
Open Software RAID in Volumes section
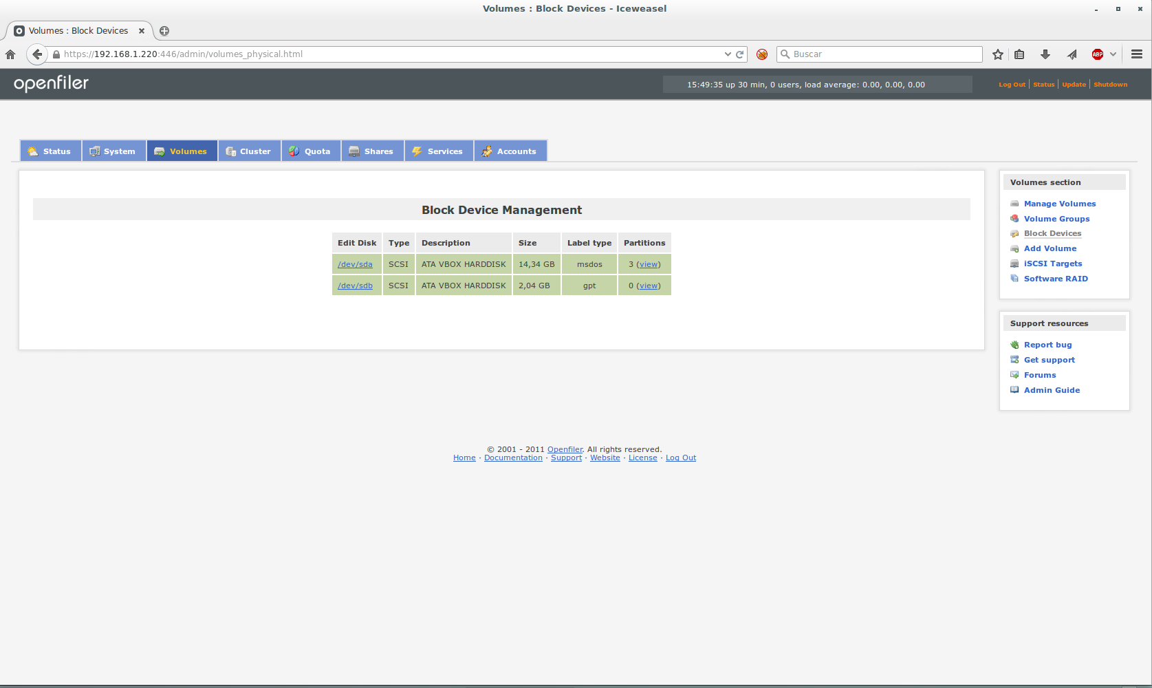(x=1056, y=279)
